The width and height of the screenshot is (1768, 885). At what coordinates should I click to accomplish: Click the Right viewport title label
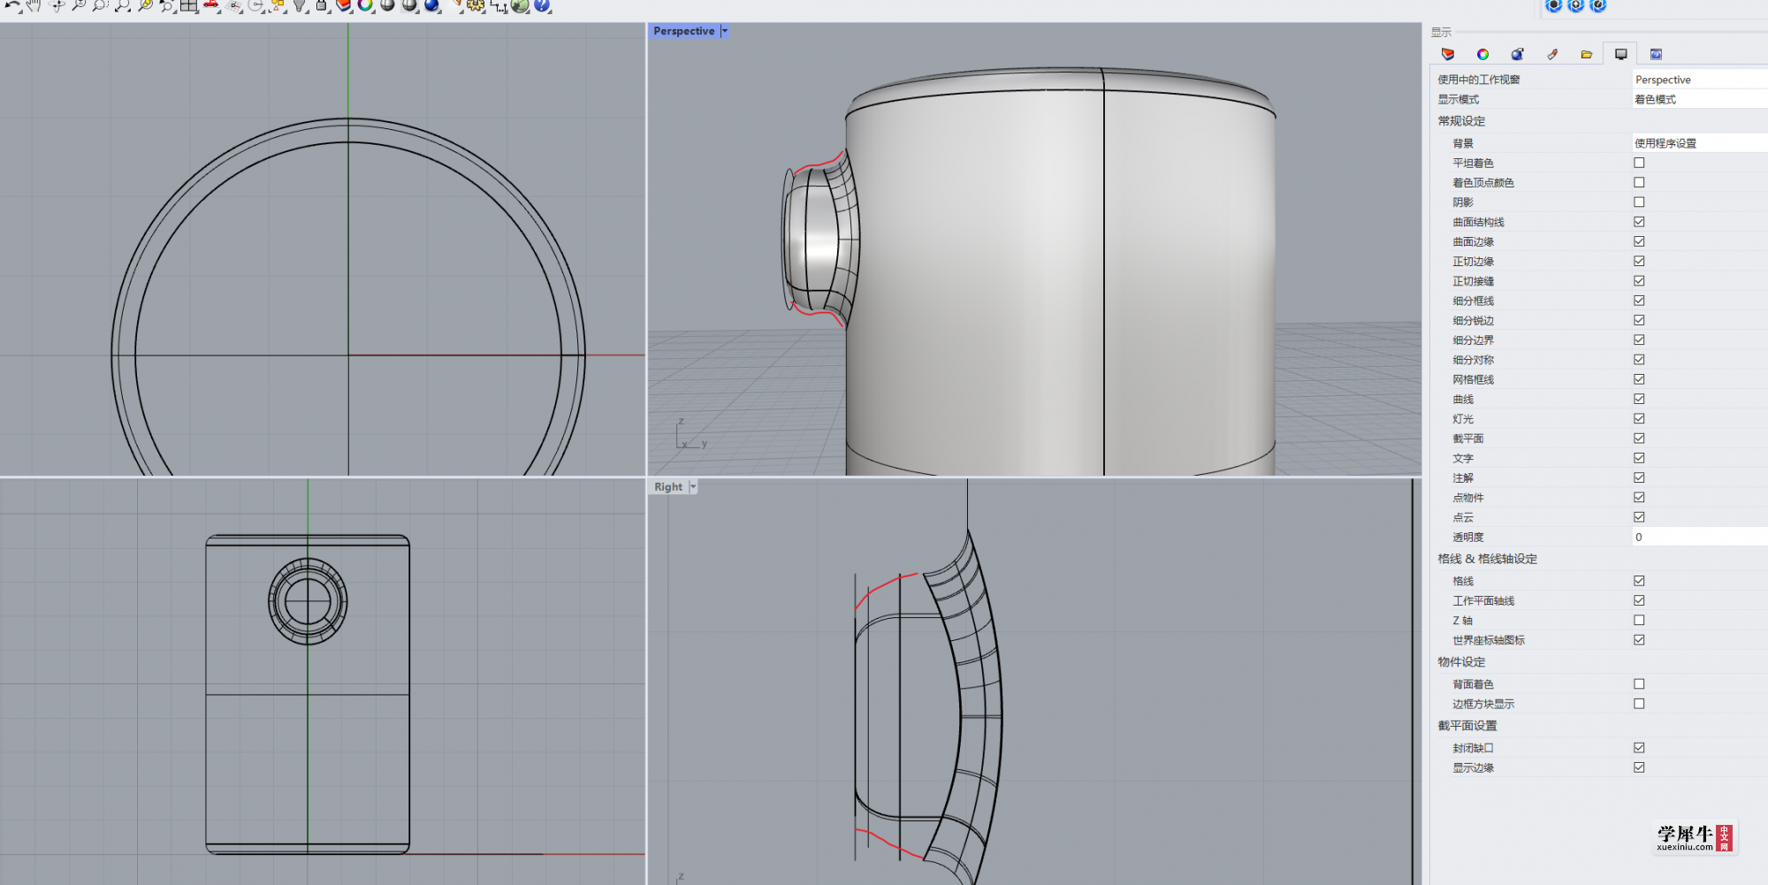click(668, 486)
